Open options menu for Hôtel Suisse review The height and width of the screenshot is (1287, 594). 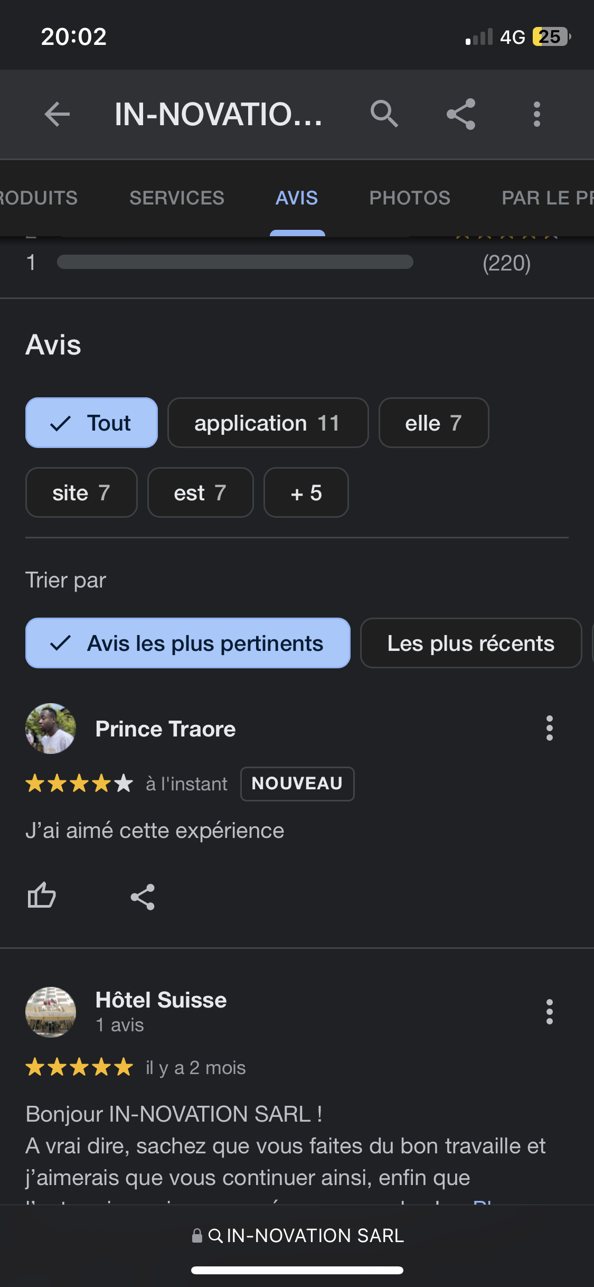pyautogui.click(x=549, y=1012)
